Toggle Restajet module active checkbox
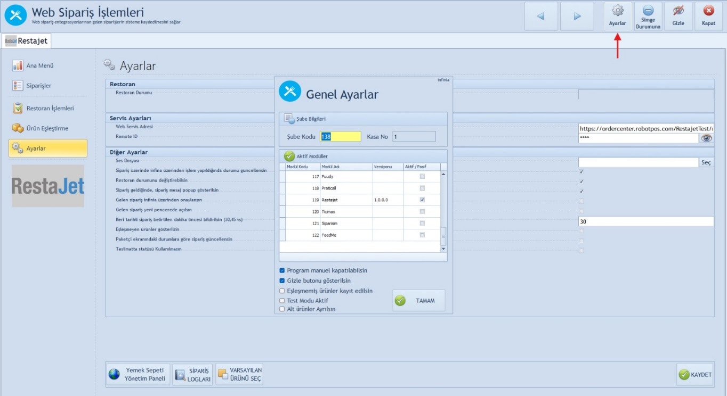The height and width of the screenshot is (396, 727). [x=422, y=200]
